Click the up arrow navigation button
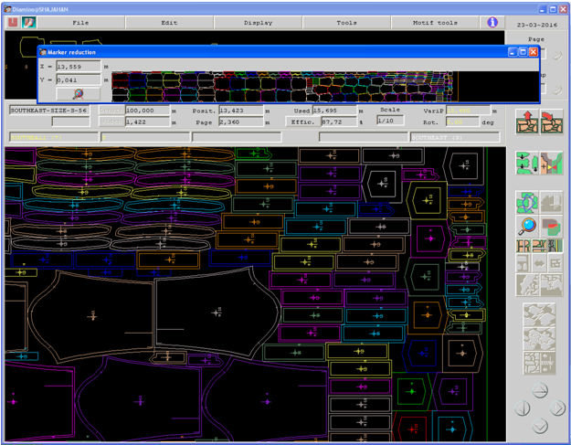The height and width of the screenshot is (445, 571). (538, 390)
